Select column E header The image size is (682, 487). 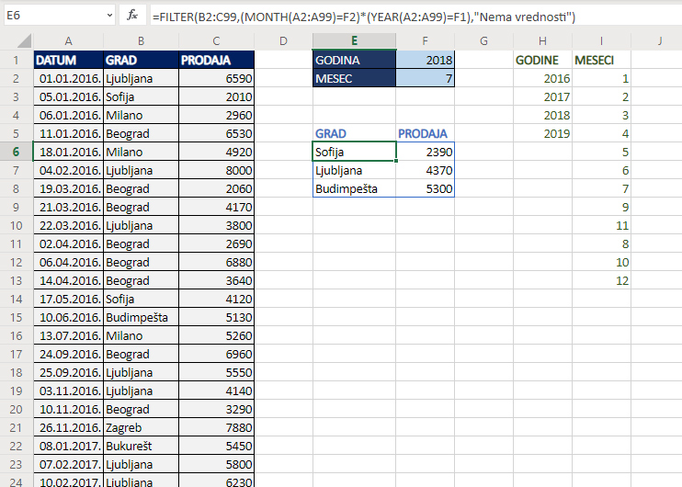coord(354,40)
